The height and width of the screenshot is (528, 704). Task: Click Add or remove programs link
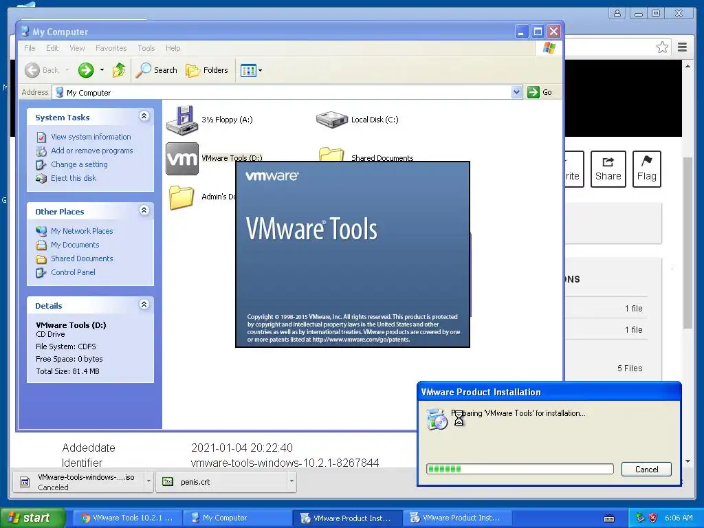91,151
